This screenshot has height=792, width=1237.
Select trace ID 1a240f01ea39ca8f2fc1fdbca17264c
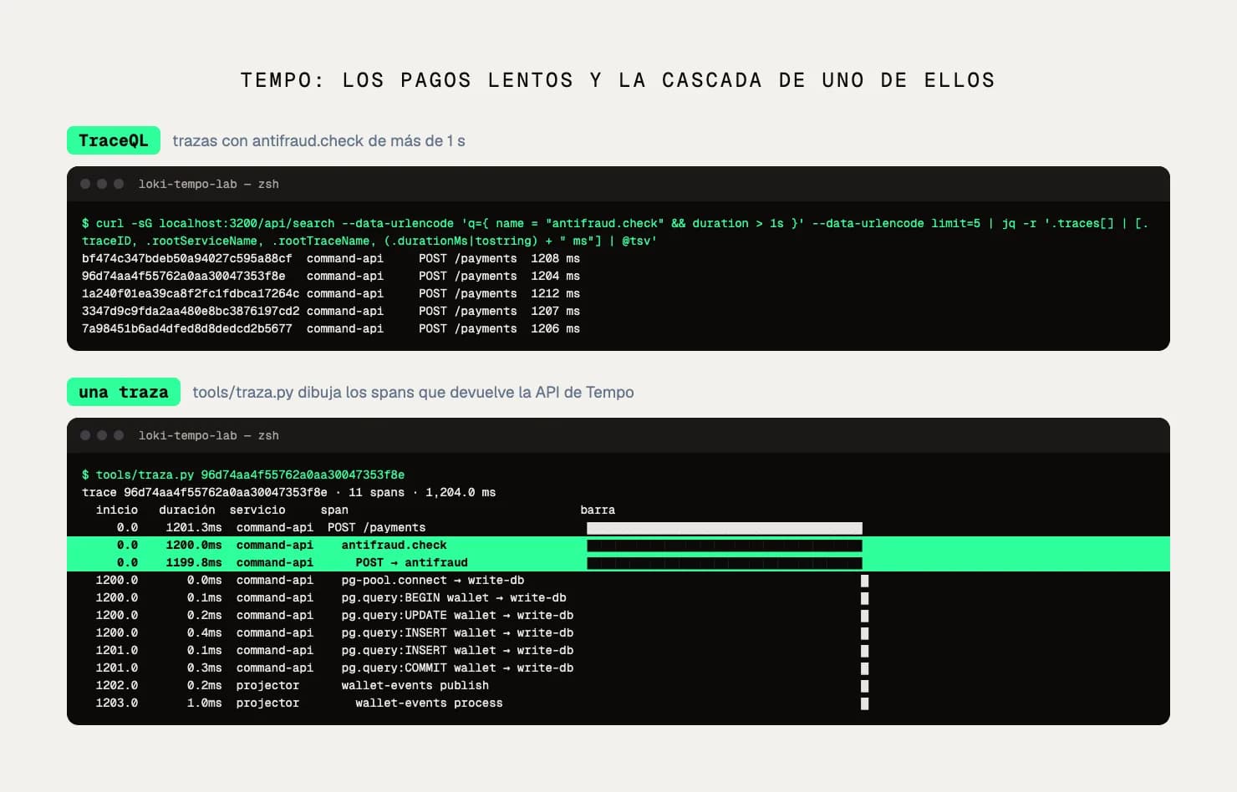[191, 294]
